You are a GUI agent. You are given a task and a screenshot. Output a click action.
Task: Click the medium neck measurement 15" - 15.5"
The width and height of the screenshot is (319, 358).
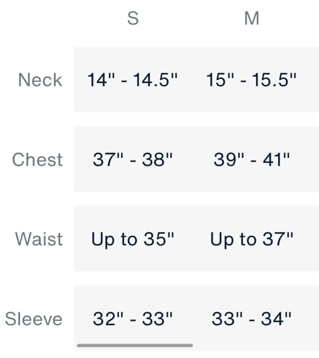coord(251,80)
